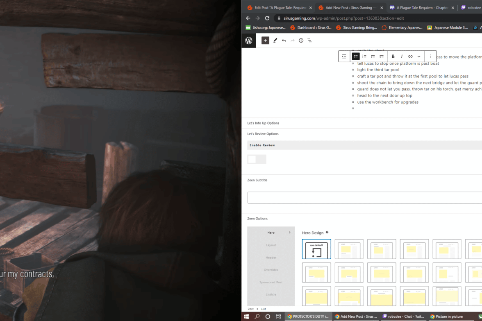Open the document Details info icon
Viewport: 482px width, 321px height.
coord(301,41)
